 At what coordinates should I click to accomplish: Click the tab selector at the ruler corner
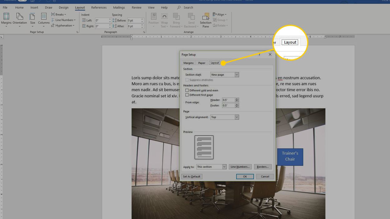(x=2, y=37)
